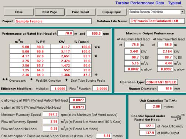Go to Next Page
The width and height of the screenshot is (186, 139).
click(x=50, y=12)
